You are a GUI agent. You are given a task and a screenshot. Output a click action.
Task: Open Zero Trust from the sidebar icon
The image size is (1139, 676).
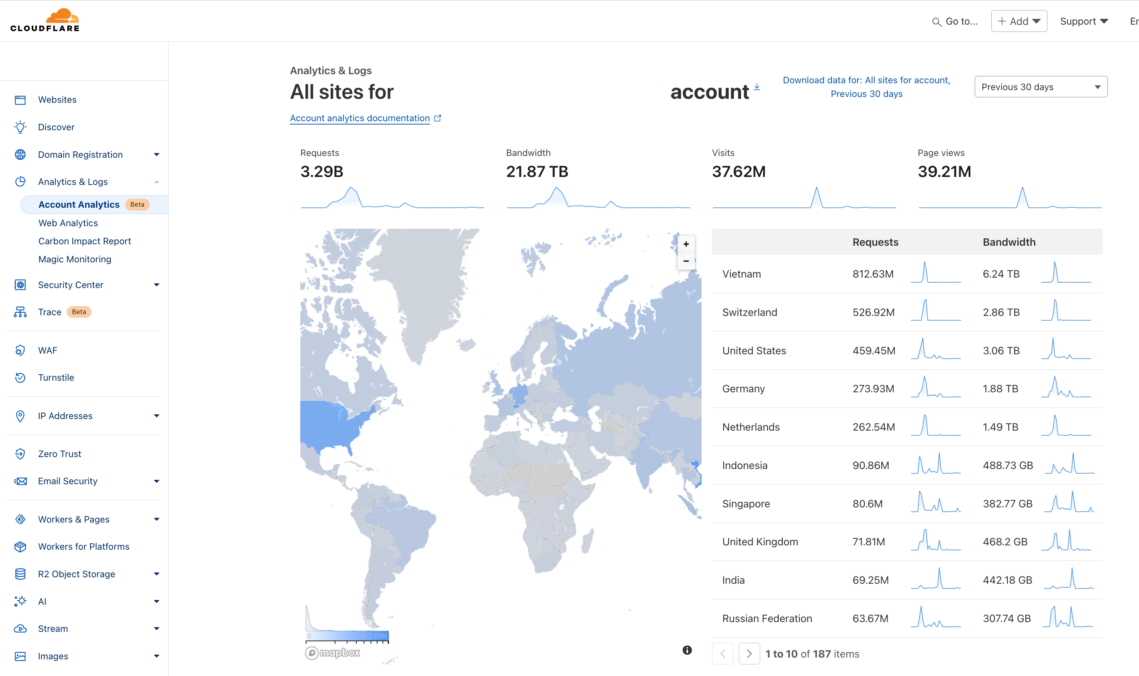[x=20, y=454]
